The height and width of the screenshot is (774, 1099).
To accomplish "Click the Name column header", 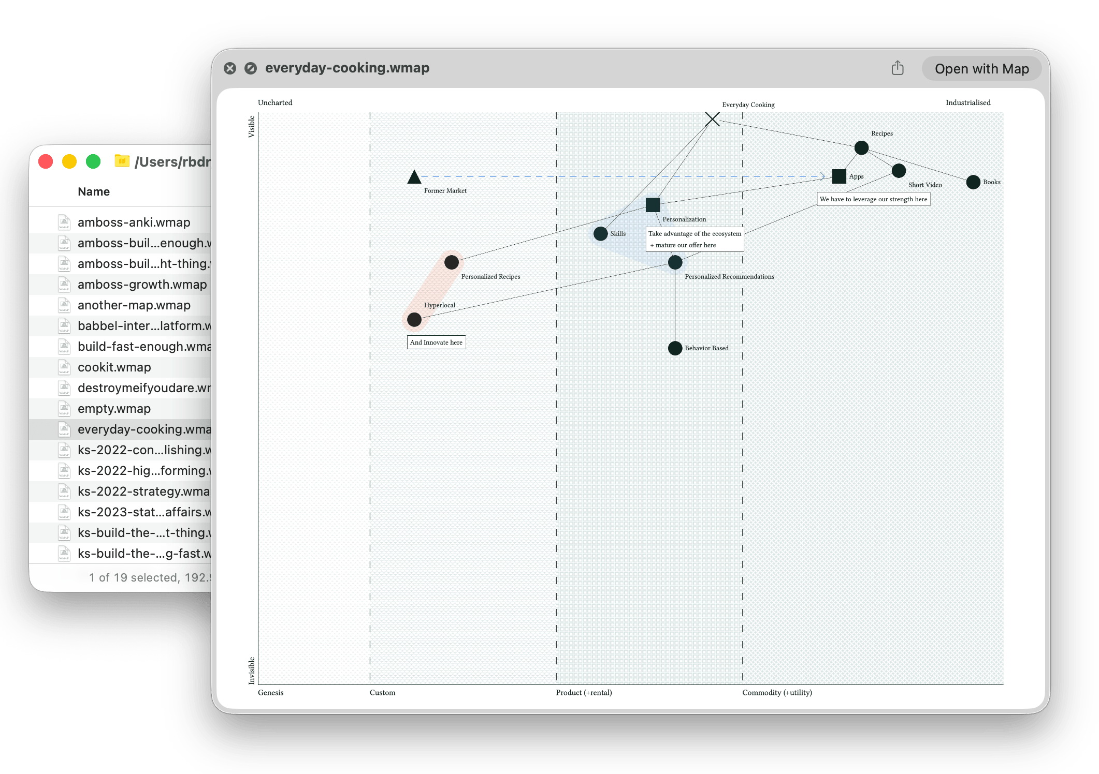I will pyautogui.click(x=94, y=192).
